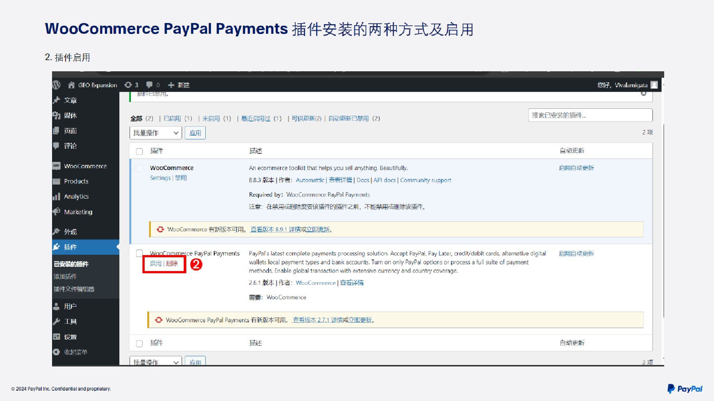Click the WordPress logo in admin bar
714x401 pixels.
[x=56, y=85]
